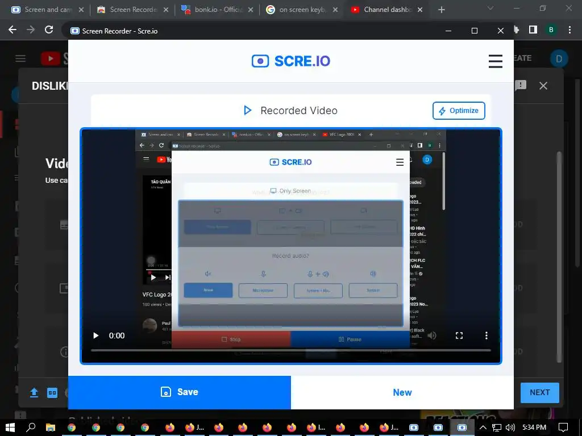582x436 pixels.
Task: Open video player more options menu
Action: tap(487, 336)
